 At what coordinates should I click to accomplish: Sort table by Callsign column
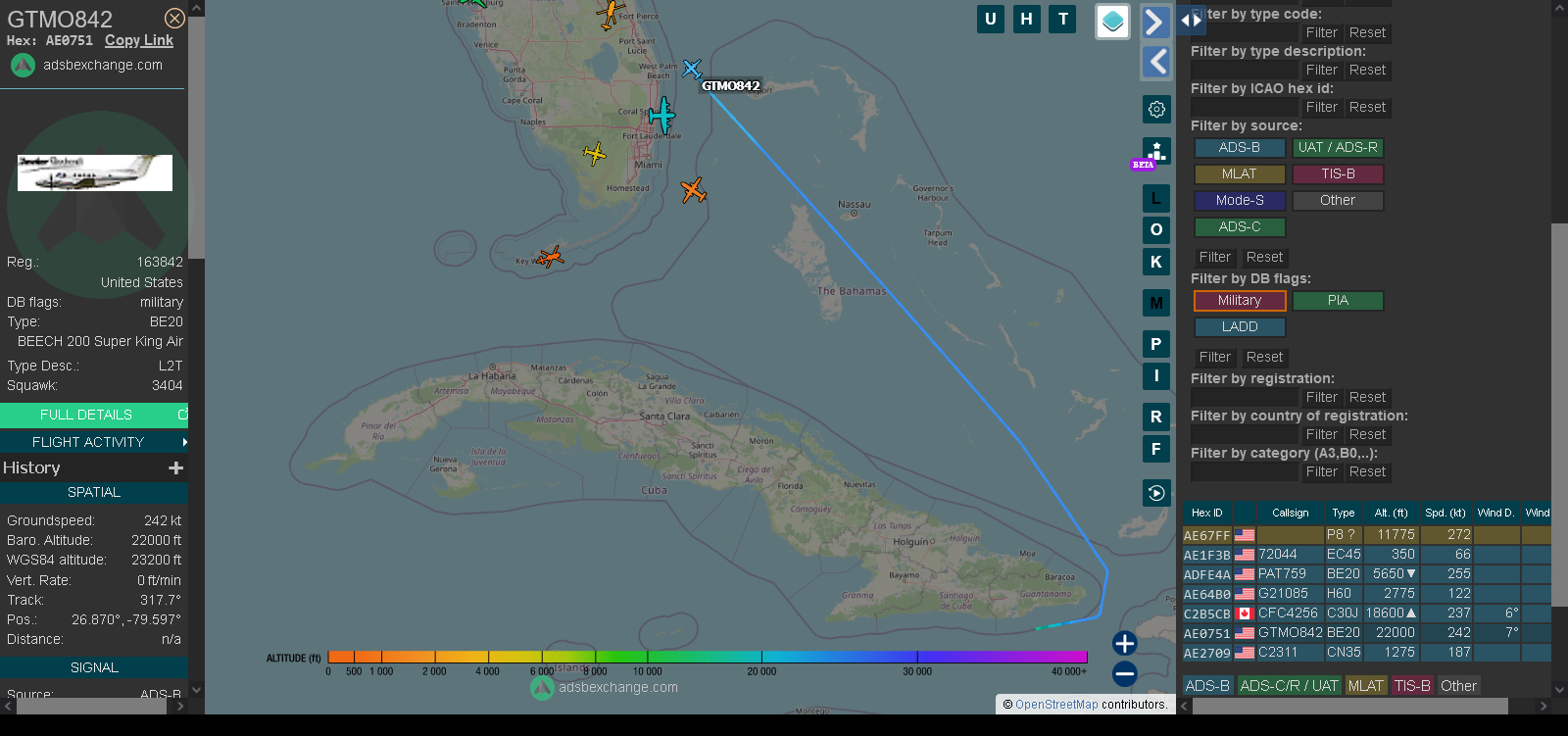[x=1290, y=513]
